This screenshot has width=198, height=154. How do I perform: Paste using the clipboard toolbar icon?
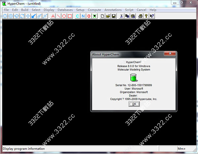pos(133,16)
